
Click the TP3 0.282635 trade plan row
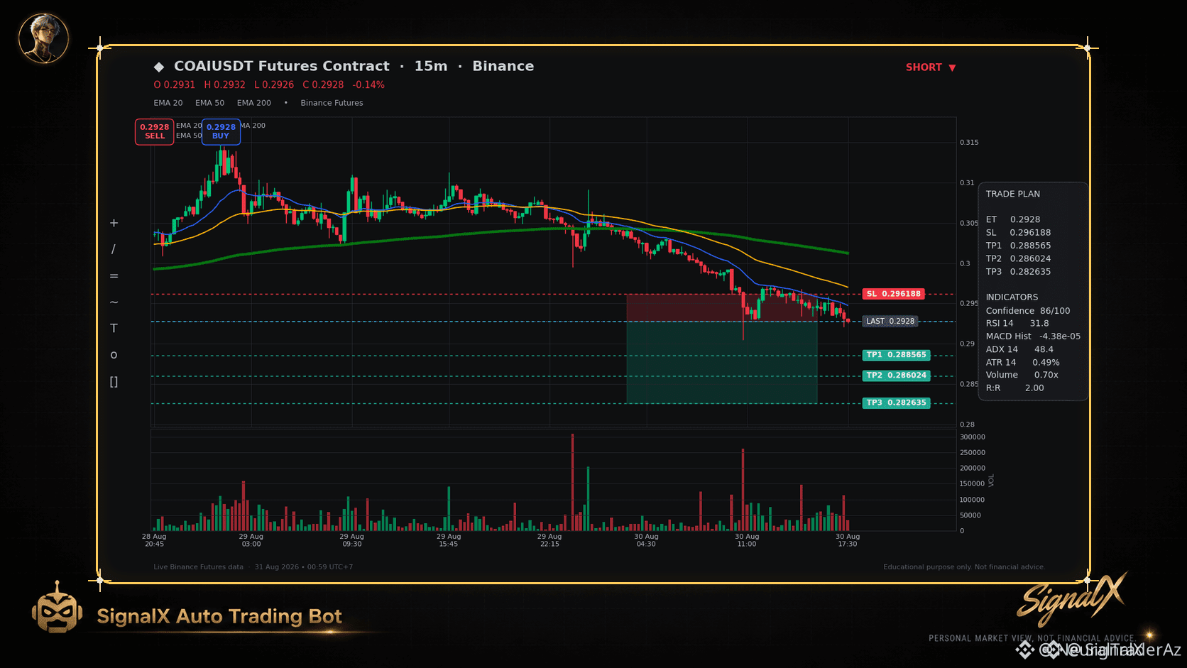point(1018,272)
